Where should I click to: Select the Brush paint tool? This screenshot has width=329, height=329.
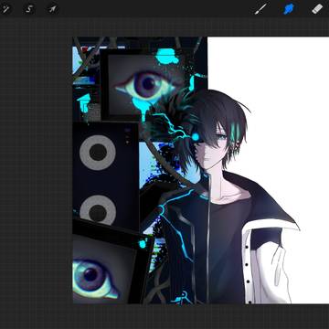coord(261,9)
